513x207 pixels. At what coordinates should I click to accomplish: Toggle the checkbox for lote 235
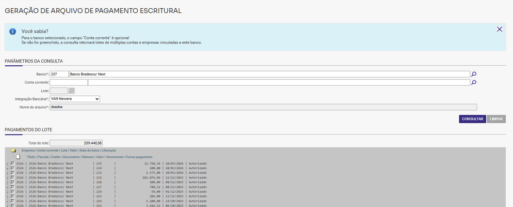[13, 163]
